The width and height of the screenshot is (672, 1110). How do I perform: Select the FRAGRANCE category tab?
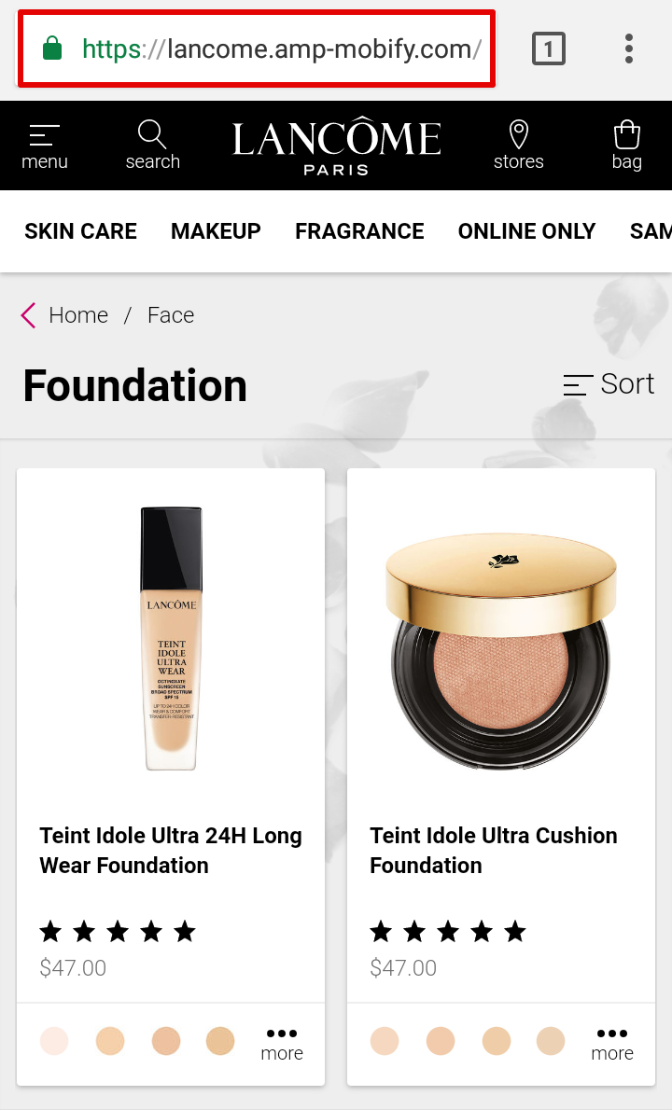(x=359, y=231)
